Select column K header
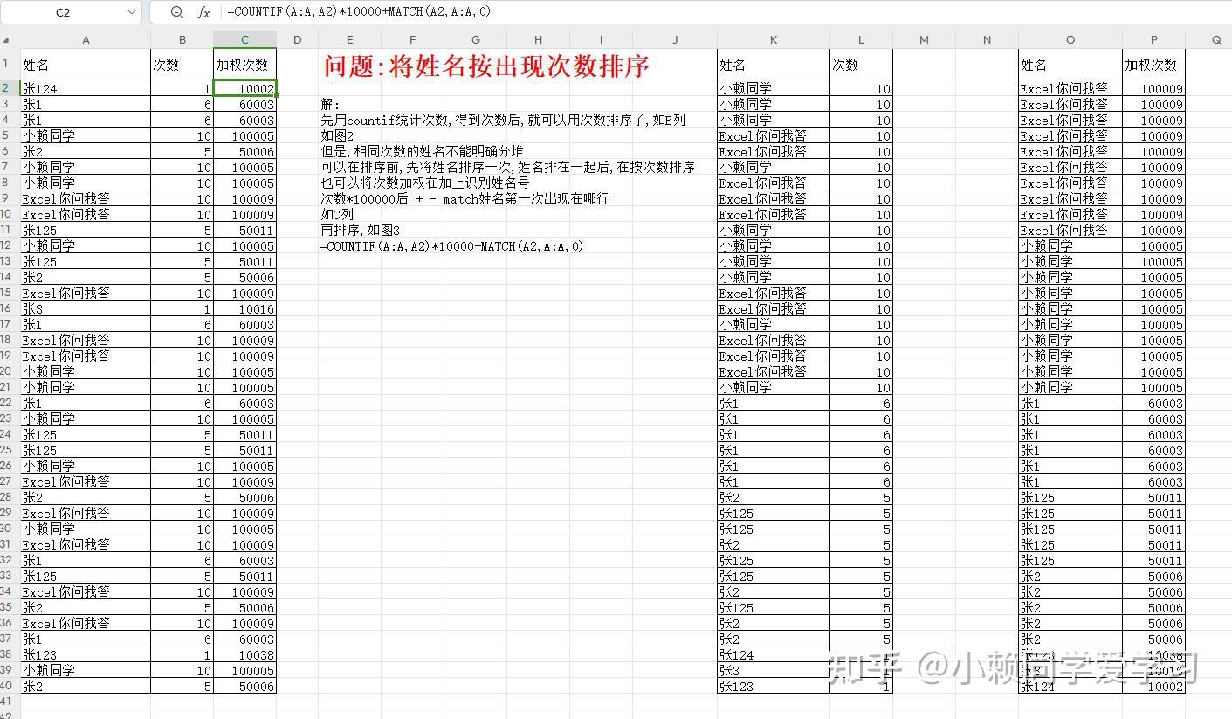Screen dimensions: 1232x719 (774, 40)
